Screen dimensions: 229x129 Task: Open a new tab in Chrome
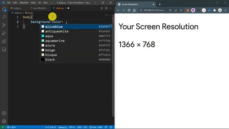160,4
